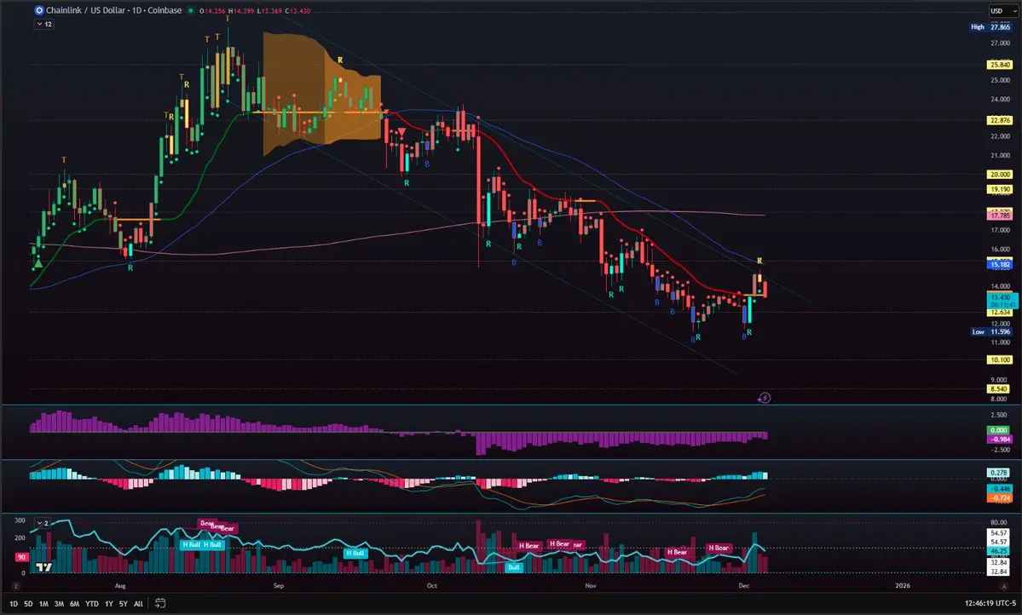Viewport: 1022px width, 615px height.
Task: Select the 5D time range
Action: pos(28,604)
